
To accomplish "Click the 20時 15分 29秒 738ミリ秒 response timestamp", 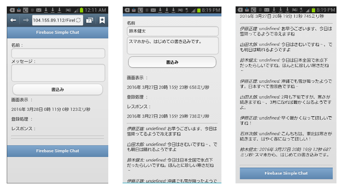I will 168,116.
